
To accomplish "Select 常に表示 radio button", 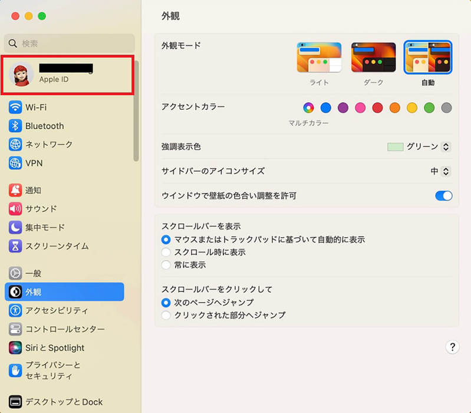I will [166, 265].
